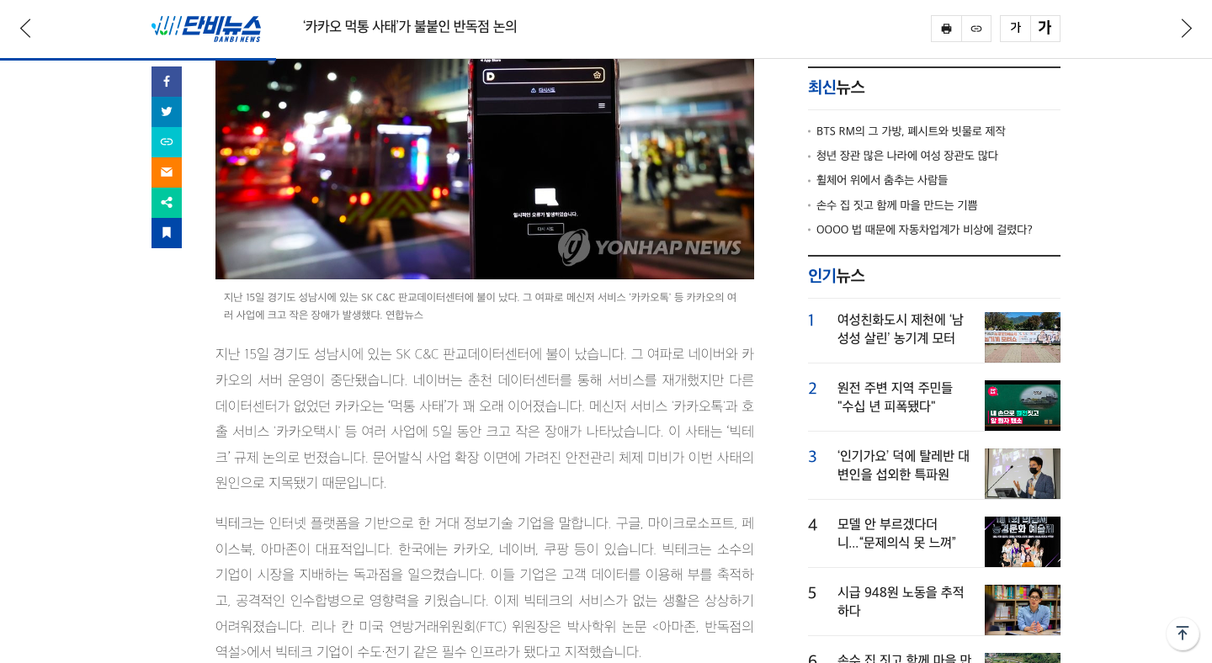Screen dimensions: 1212x663
Task: Open 'OOOO 법 때문에 자동차업계' link
Action: 924,230
